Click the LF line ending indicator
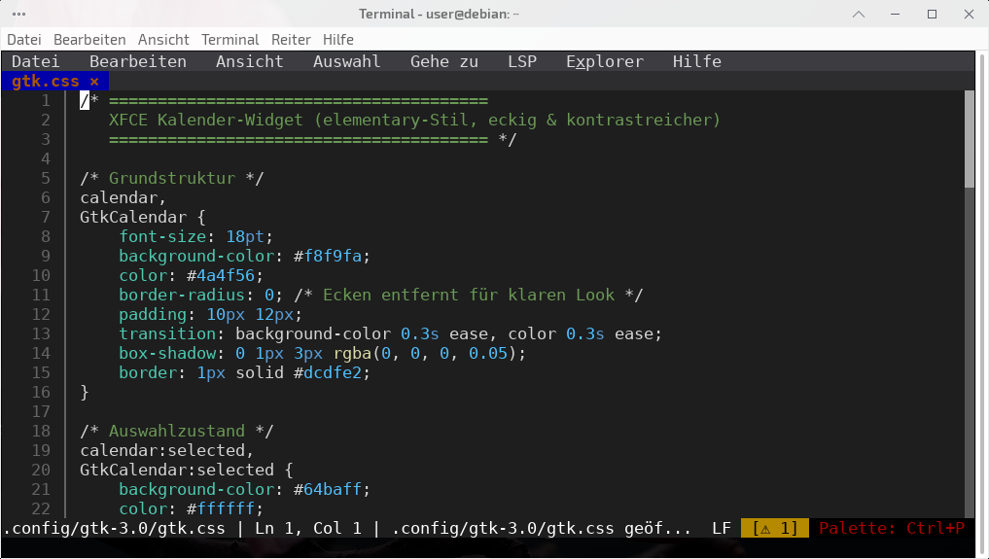 click(x=722, y=529)
